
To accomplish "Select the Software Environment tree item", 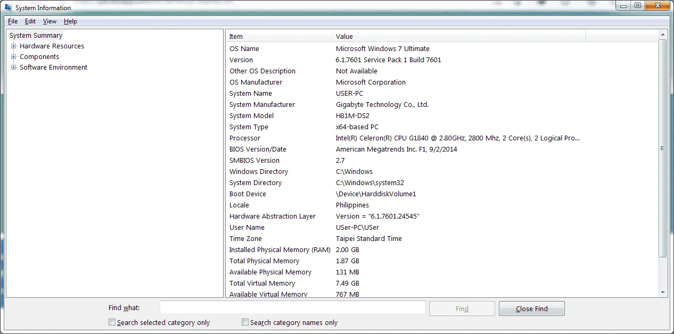I will tap(53, 68).
